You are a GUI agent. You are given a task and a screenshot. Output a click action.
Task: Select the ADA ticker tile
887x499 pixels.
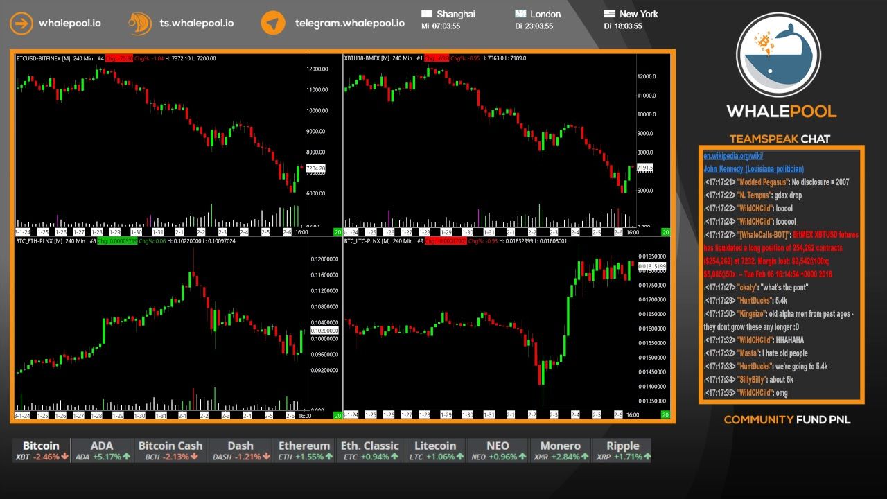103,450
